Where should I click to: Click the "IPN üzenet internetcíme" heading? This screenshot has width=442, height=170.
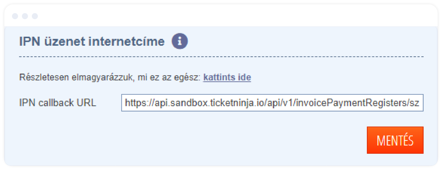click(92, 42)
